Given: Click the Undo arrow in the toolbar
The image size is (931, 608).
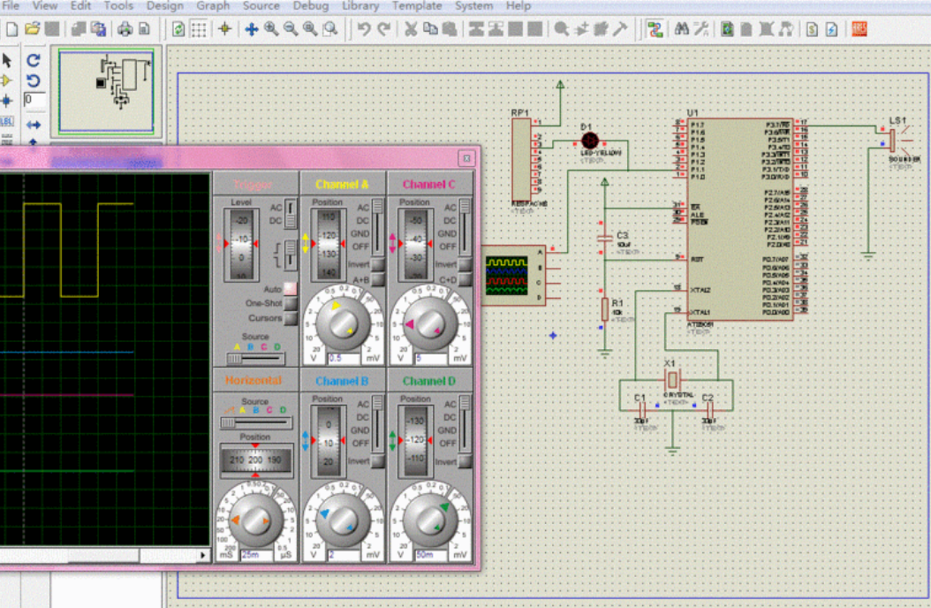Looking at the screenshot, I should [x=363, y=29].
